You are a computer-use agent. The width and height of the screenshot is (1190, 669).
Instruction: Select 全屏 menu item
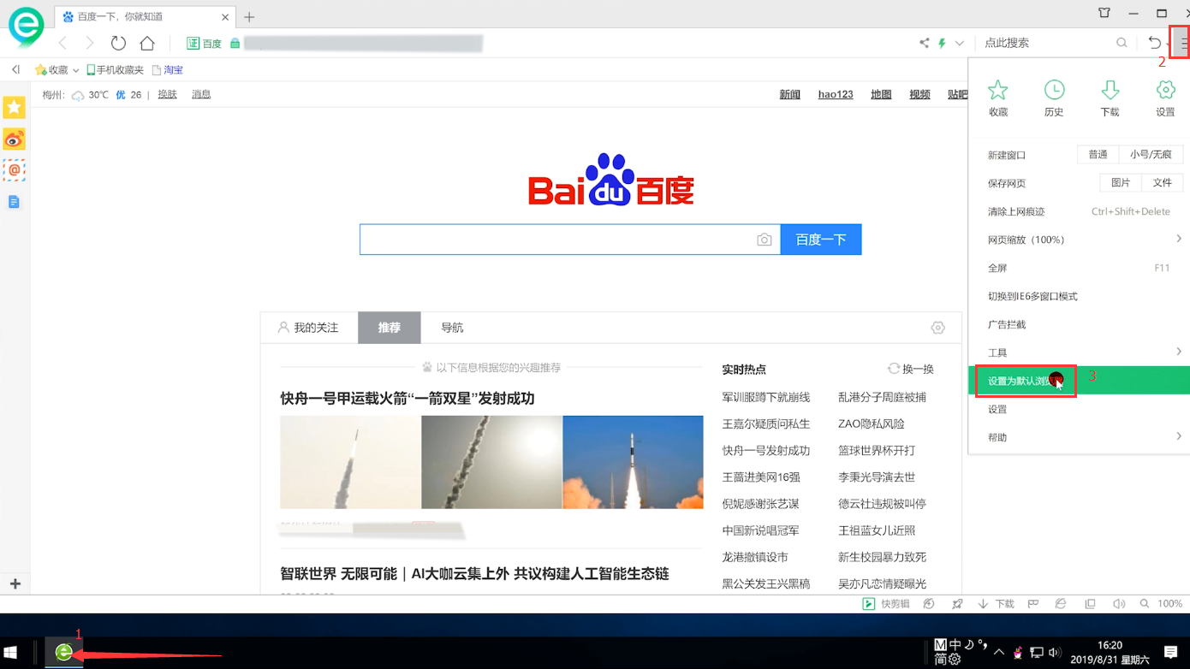(x=1079, y=268)
